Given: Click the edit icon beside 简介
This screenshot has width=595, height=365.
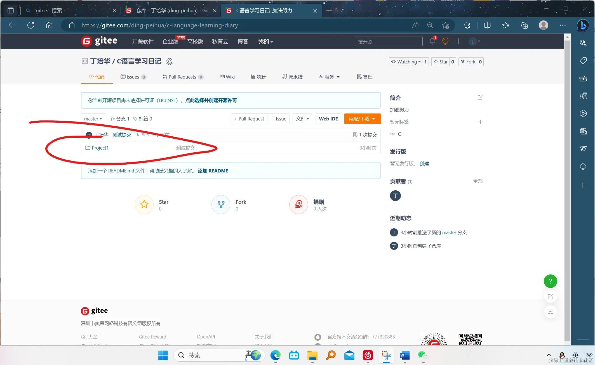Looking at the screenshot, I should (x=480, y=98).
